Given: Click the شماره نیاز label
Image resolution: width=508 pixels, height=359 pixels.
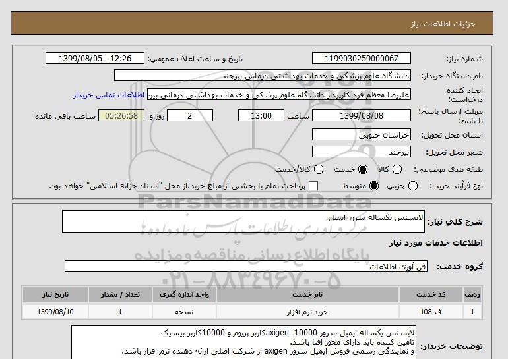Looking at the screenshot, I should pyautogui.click(x=464, y=59).
